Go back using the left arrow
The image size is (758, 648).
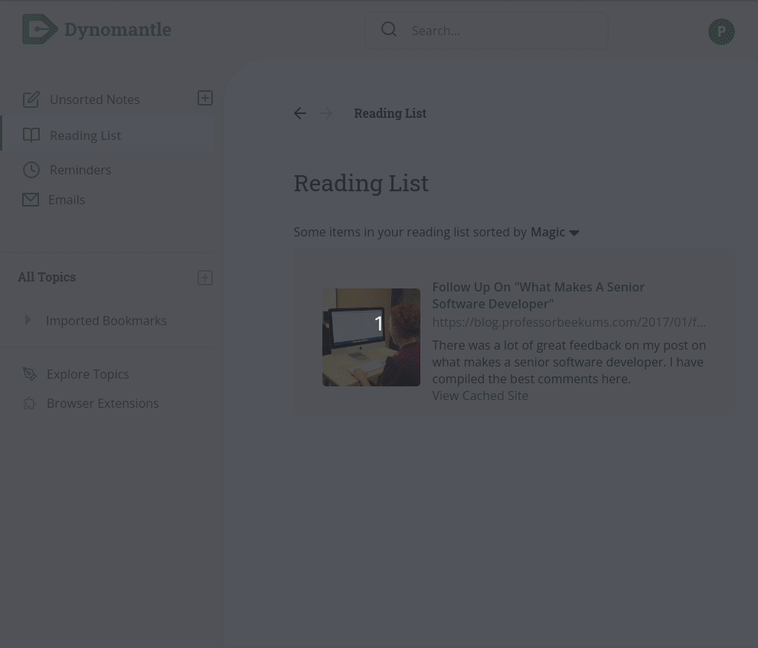(299, 113)
